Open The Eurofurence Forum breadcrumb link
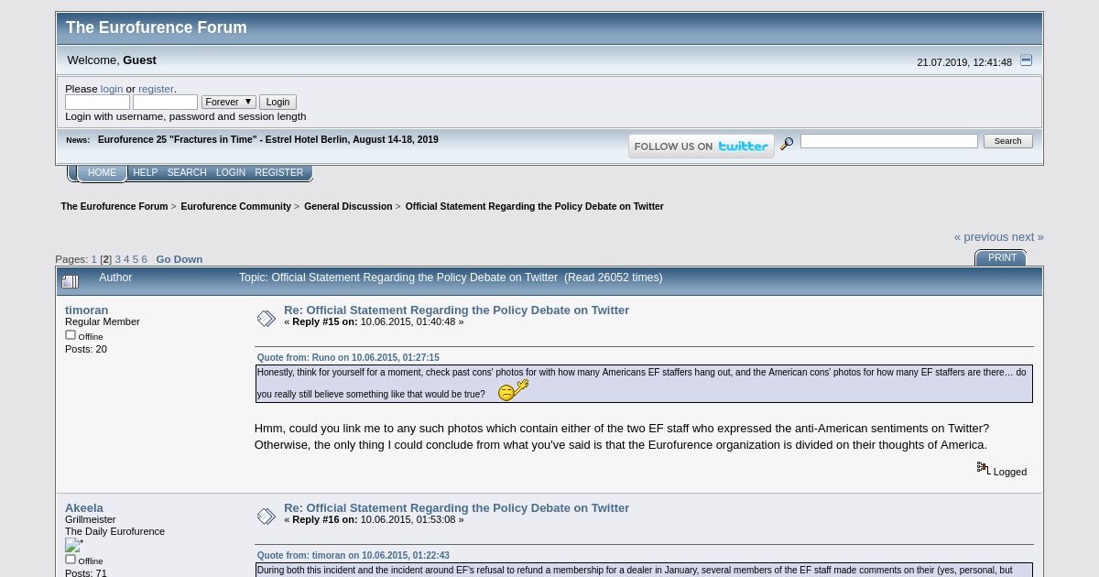This screenshot has height=577, width=1099. [114, 207]
